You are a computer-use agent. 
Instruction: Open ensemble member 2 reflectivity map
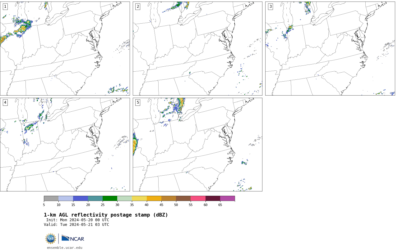197,48
